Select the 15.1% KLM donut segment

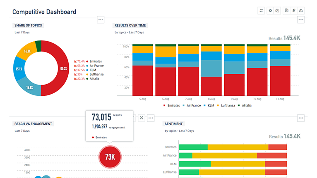19,69
